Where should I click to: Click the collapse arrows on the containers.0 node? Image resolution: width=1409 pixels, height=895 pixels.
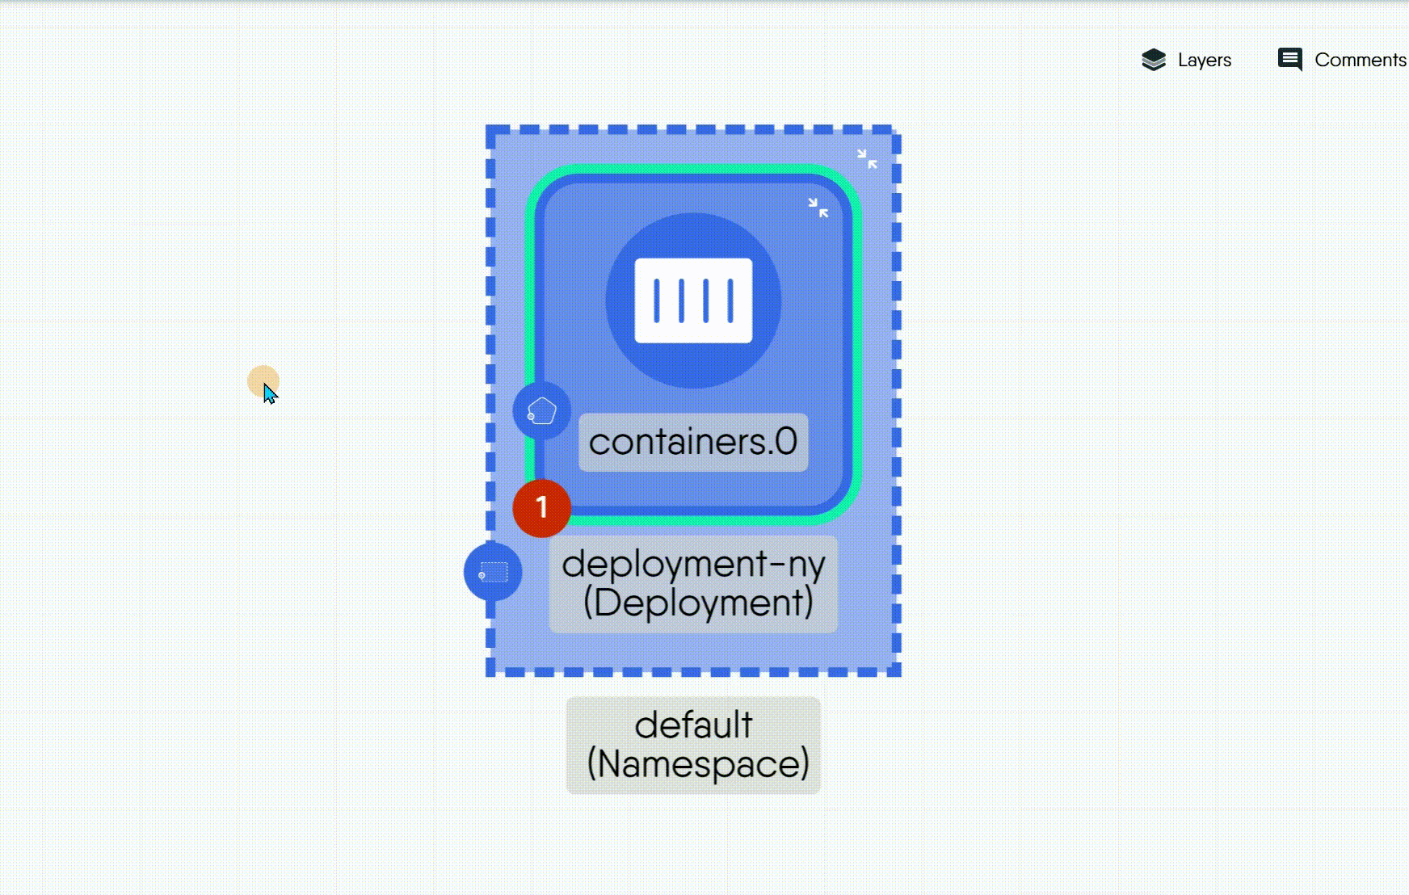click(x=818, y=208)
